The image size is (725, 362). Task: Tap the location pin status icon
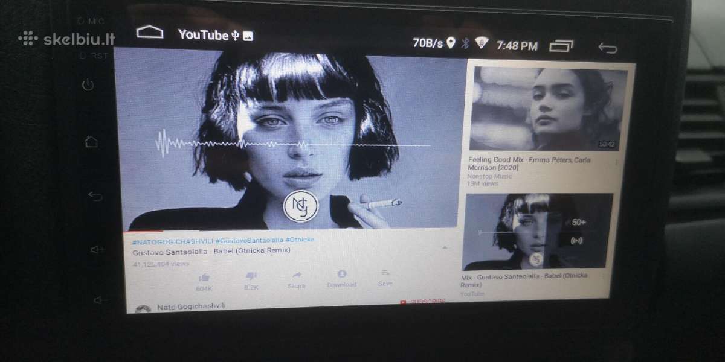pyautogui.click(x=451, y=43)
